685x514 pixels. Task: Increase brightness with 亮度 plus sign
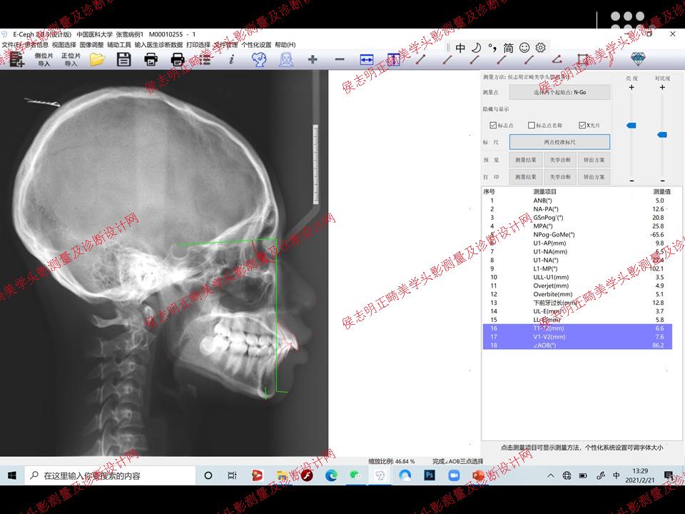pyautogui.click(x=631, y=87)
